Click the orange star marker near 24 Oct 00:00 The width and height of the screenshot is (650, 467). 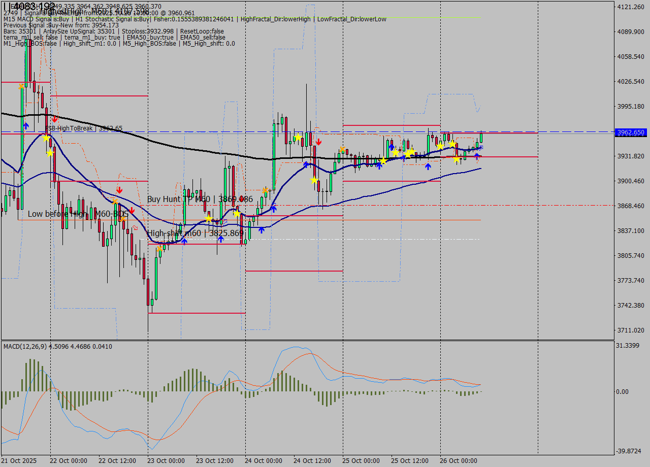click(x=265, y=190)
